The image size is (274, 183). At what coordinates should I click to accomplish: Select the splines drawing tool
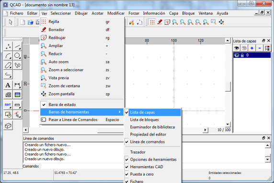point(17,65)
